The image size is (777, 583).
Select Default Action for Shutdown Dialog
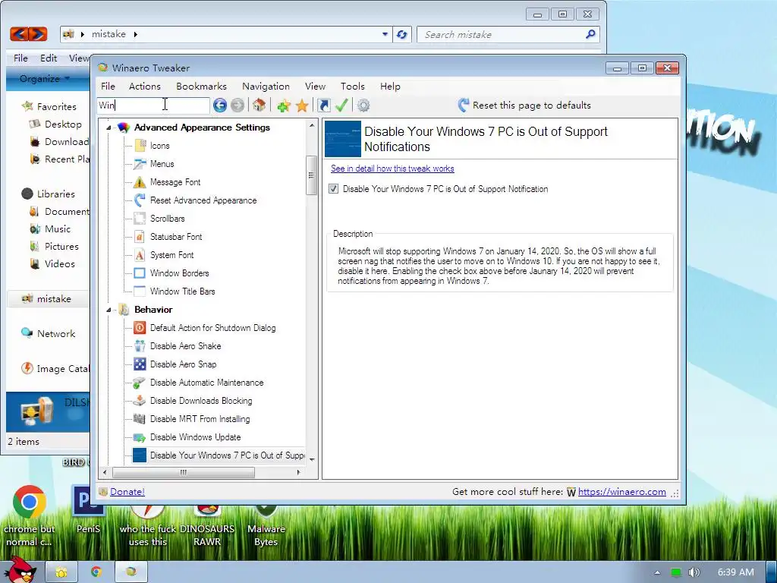point(212,328)
